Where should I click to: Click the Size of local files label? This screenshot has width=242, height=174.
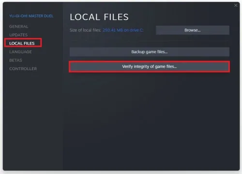click(85, 30)
